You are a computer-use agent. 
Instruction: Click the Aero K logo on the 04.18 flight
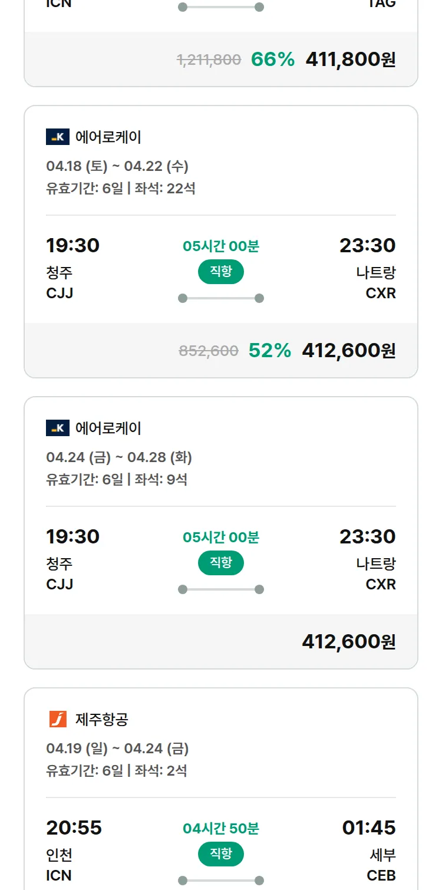click(x=58, y=137)
